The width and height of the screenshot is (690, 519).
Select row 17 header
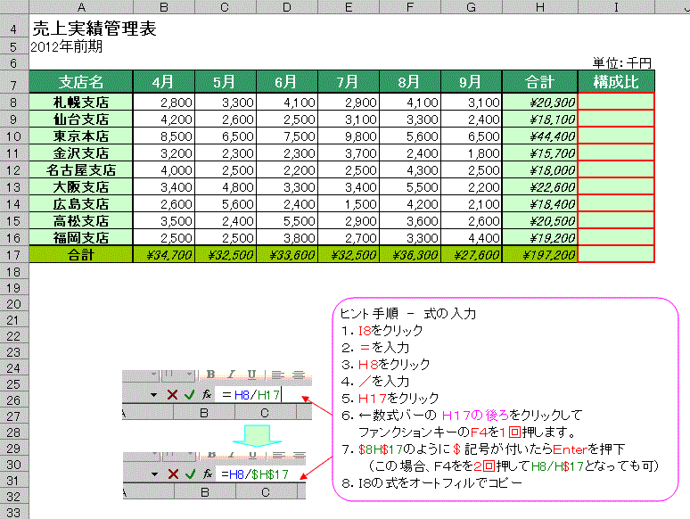[13, 255]
